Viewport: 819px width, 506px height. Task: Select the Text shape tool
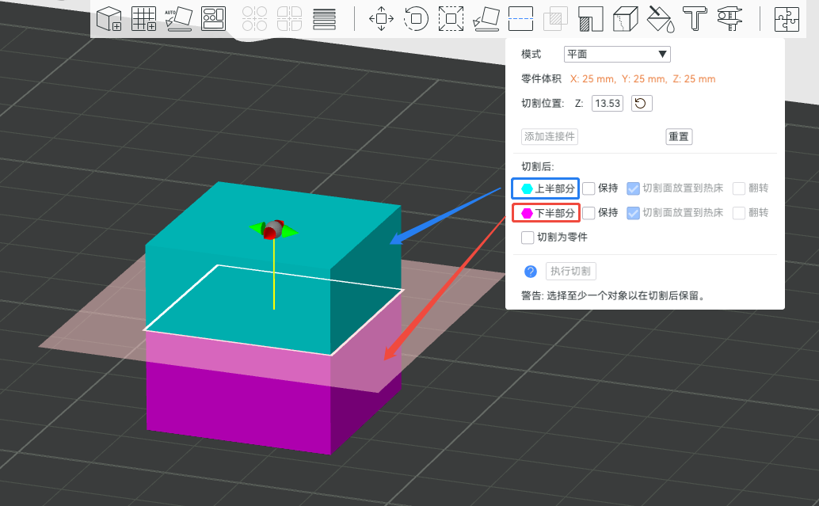695,19
